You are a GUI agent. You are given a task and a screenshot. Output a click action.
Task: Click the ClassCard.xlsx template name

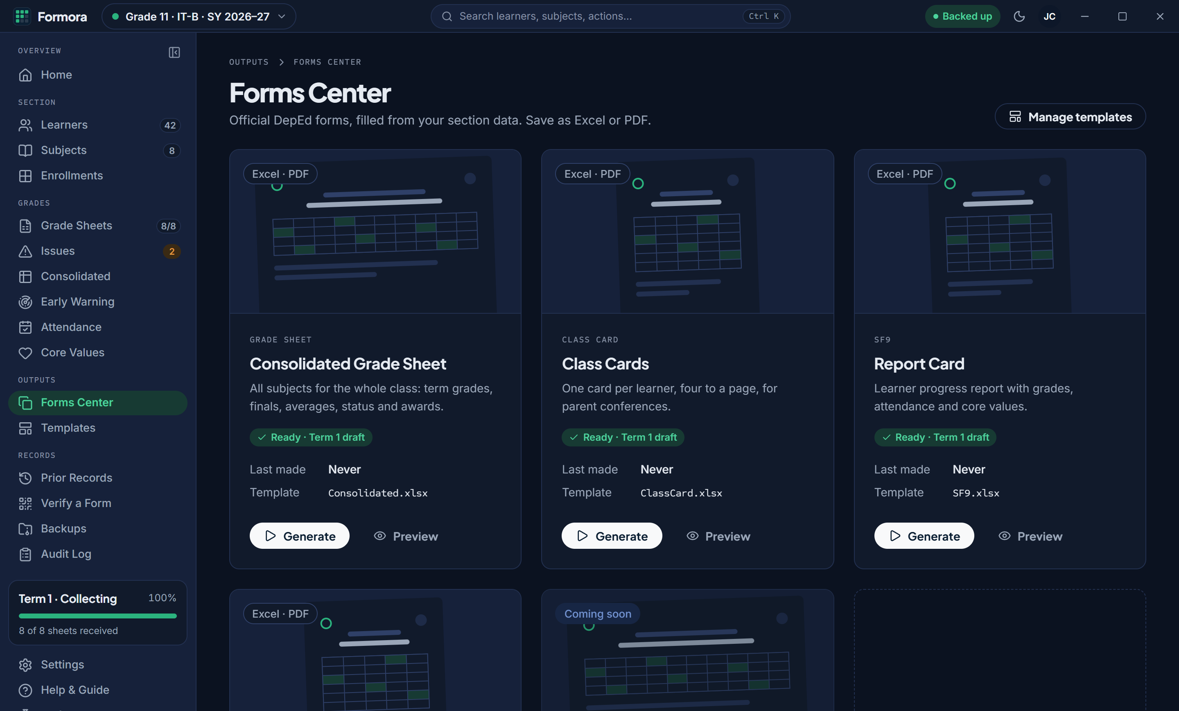[x=681, y=493]
